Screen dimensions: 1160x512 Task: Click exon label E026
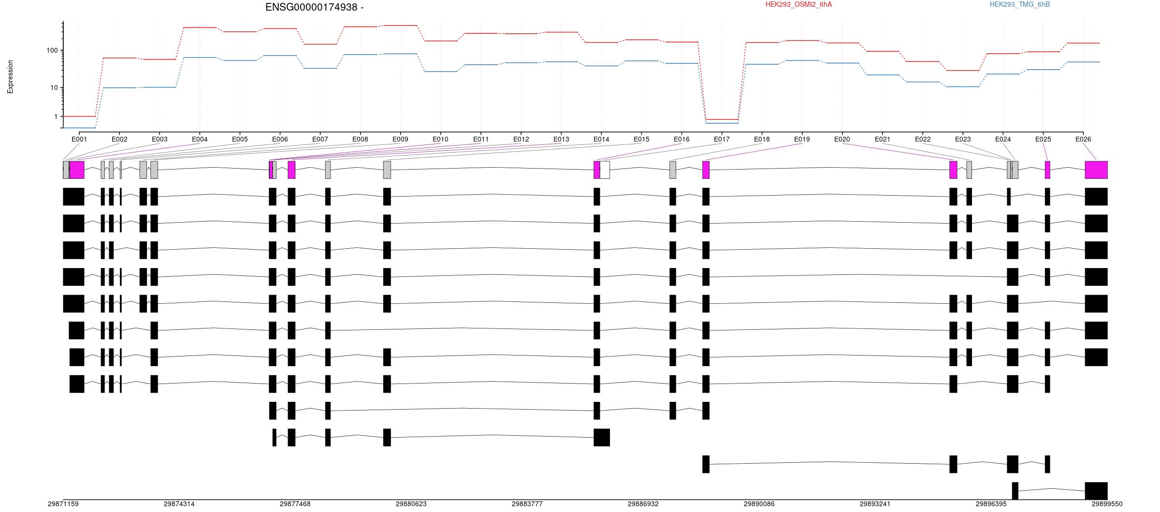[x=1083, y=139]
